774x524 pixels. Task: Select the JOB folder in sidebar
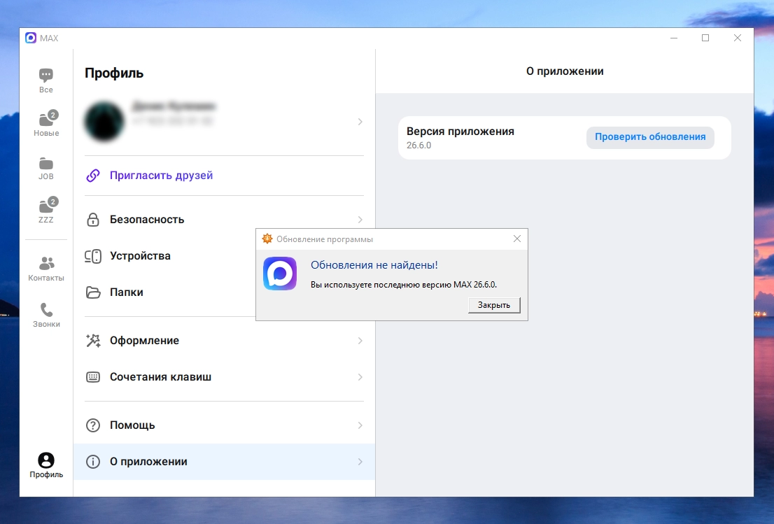point(46,168)
